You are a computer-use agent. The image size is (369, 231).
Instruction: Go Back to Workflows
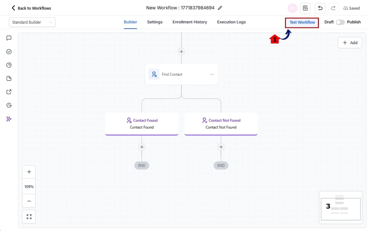(x=31, y=8)
